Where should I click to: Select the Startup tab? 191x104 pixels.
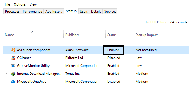[71, 11]
